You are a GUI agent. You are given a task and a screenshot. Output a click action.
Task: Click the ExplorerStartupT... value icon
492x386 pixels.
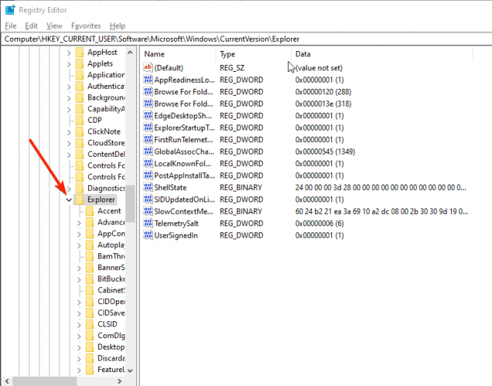148,127
